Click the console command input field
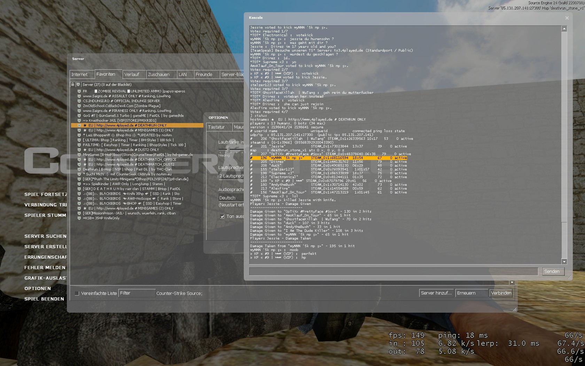Screen dimensions: 585x366 point(393,272)
